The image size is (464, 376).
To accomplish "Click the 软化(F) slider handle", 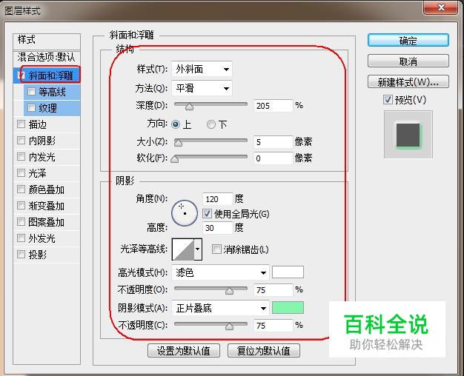I will pos(175,159).
